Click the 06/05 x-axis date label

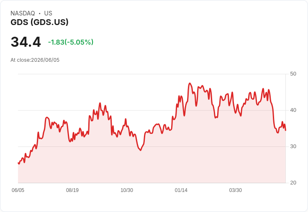18,190
